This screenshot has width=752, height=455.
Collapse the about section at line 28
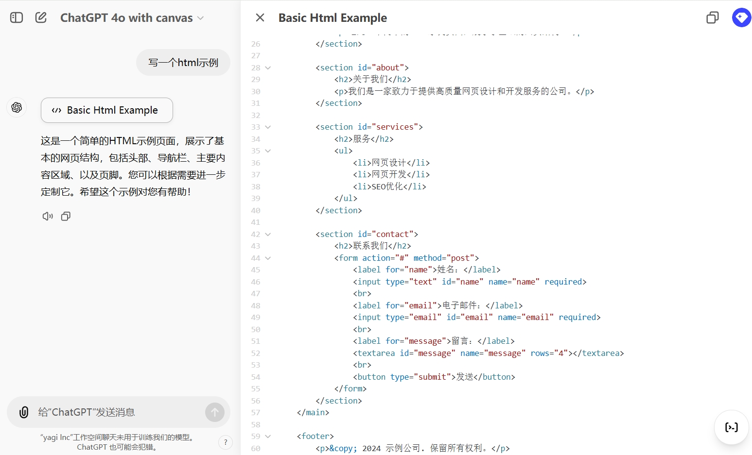pyautogui.click(x=268, y=68)
